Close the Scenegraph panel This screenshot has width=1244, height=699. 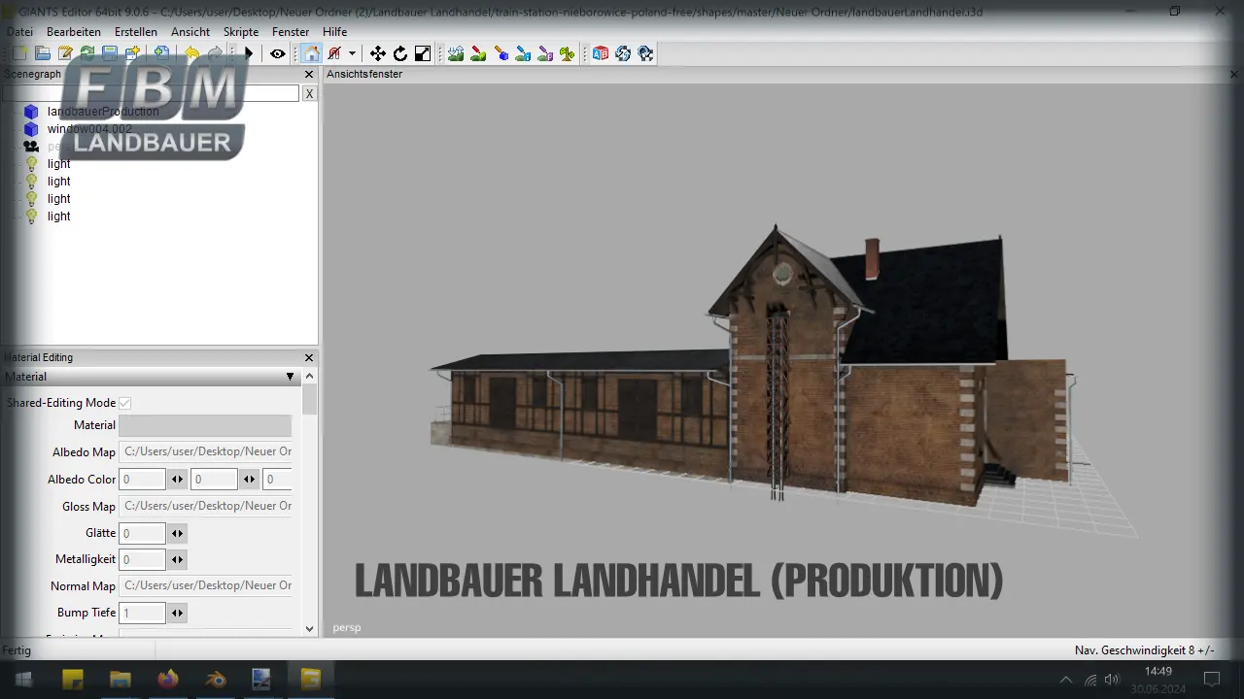[309, 75]
